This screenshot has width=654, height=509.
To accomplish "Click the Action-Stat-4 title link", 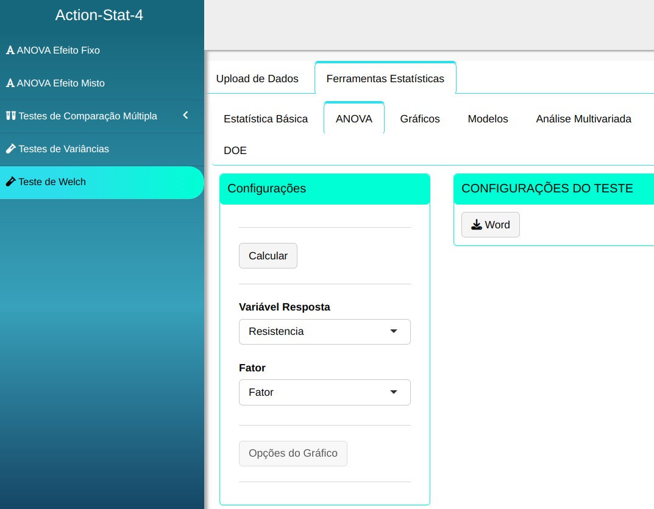I will click(99, 15).
